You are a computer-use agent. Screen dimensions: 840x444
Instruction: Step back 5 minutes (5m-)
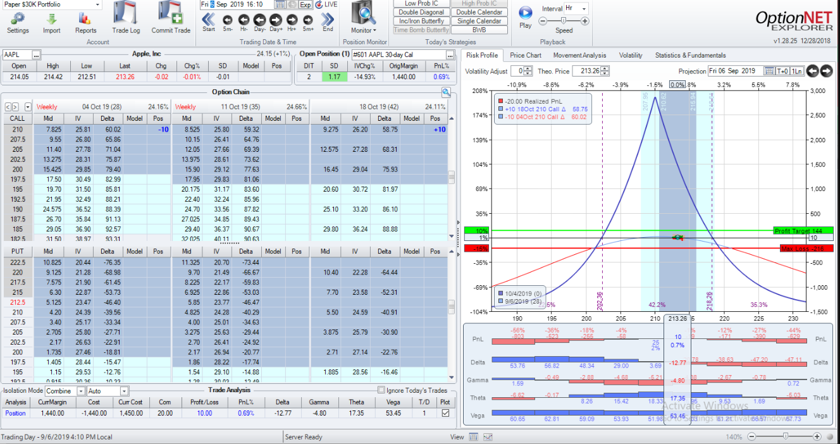[x=228, y=20]
